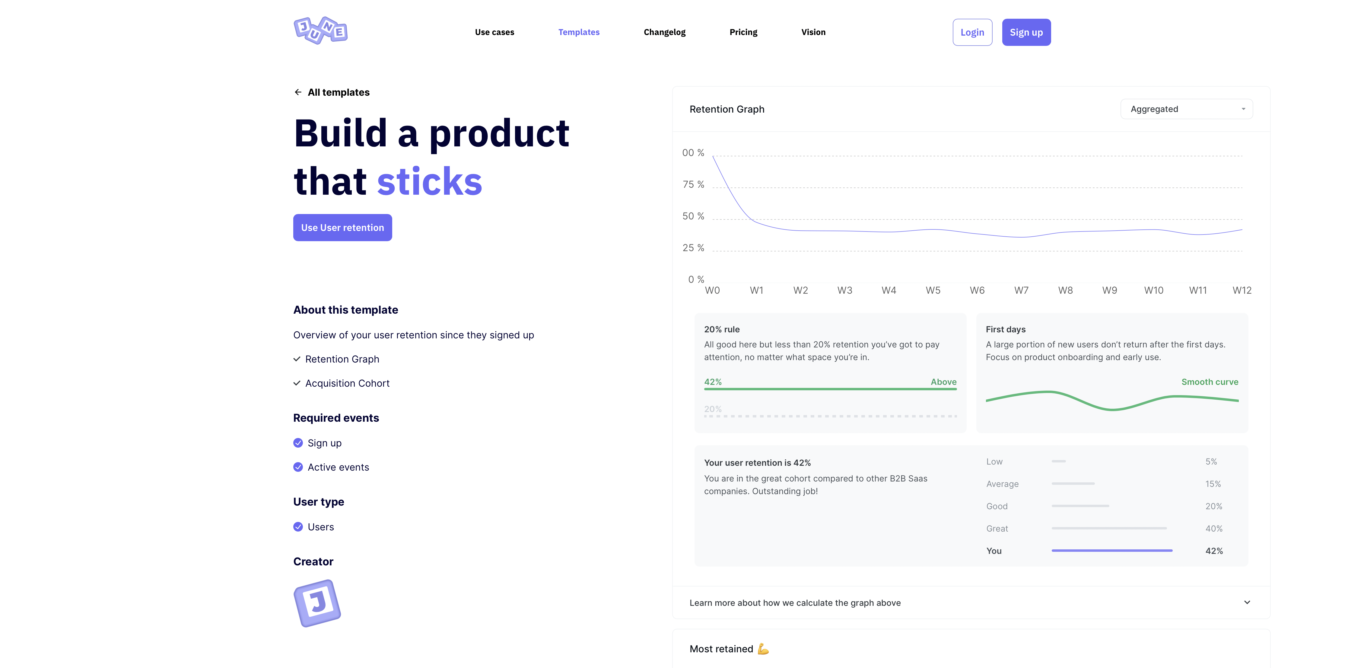Click the creator J avatar icon
The width and height of the screenshot is (1348, 668).
[x=317, y=602]
